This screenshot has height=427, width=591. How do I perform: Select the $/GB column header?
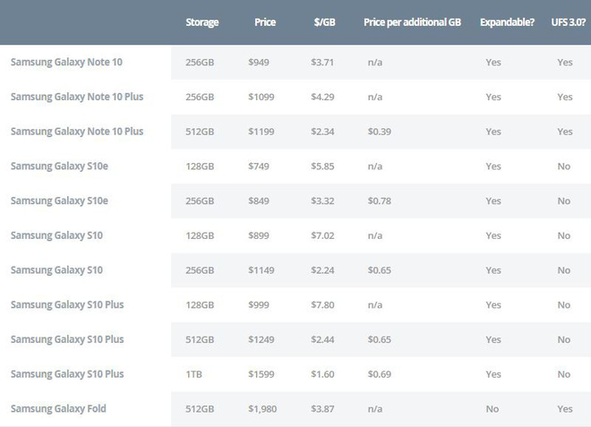(322, 21)
